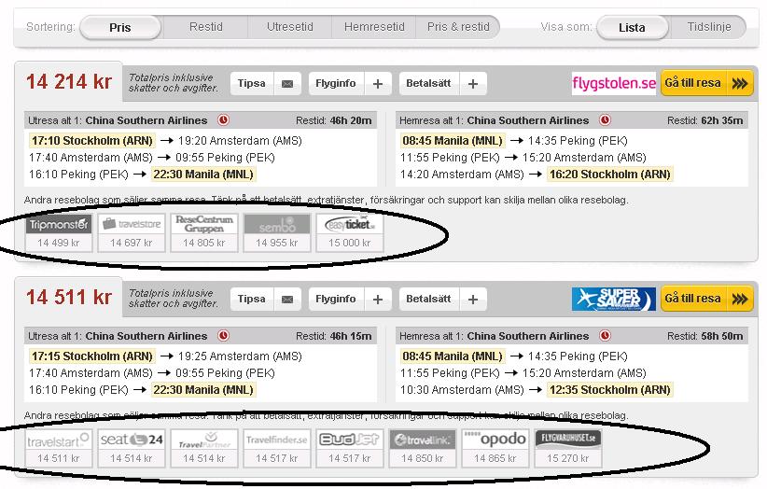
Task: Select the Sembo agency logo
Action: (276, 225)
